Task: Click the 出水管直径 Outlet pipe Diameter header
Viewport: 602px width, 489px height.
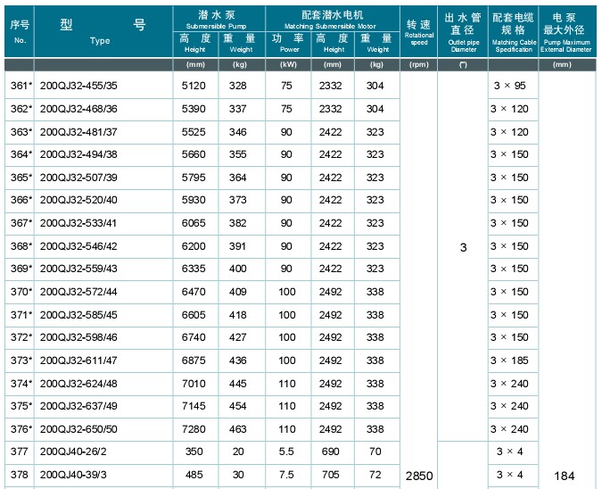Action: (463, 32)
